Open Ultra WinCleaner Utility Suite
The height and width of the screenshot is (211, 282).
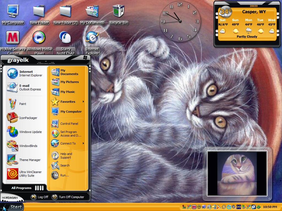tap(25, 174)
